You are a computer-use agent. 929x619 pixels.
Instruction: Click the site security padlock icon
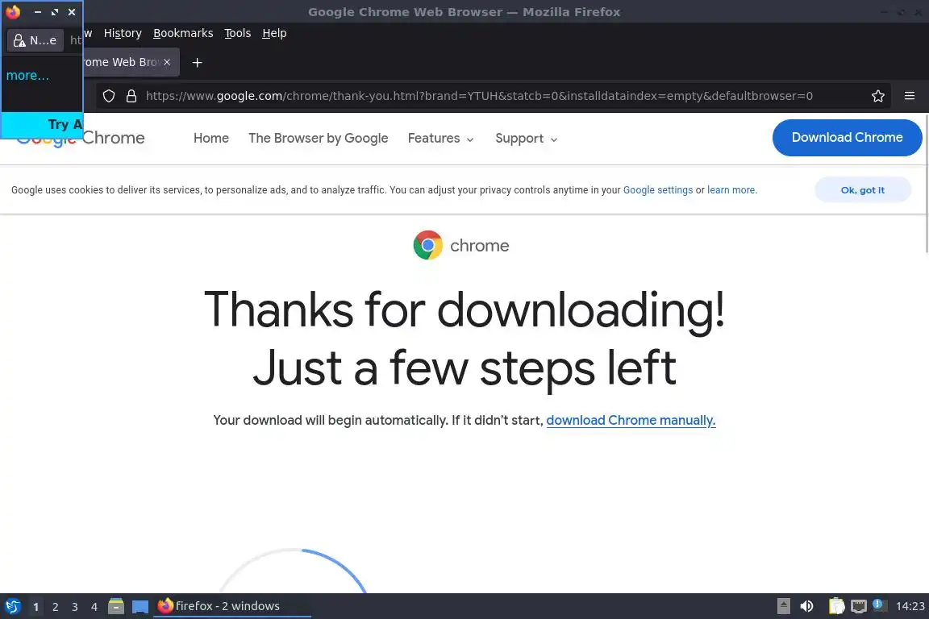pos(131,96)
